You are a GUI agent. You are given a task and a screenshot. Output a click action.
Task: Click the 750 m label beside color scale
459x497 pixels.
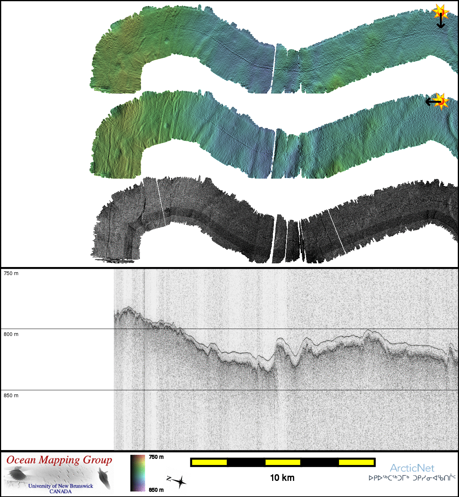(x=156, y=457)
